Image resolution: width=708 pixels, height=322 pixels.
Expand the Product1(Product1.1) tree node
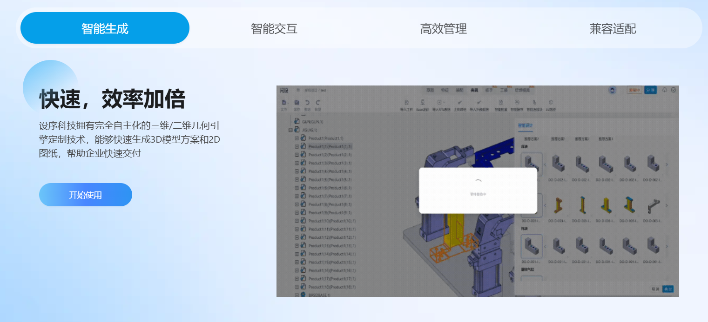(x=297, y=138)
